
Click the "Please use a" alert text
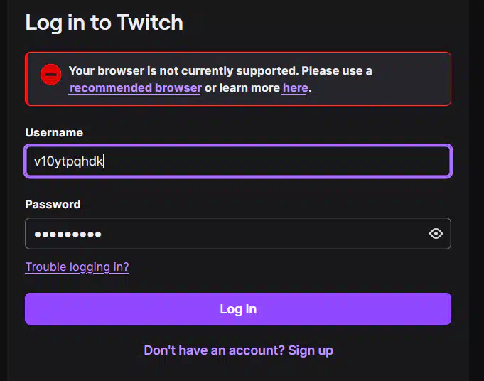[x=337, y=70]
